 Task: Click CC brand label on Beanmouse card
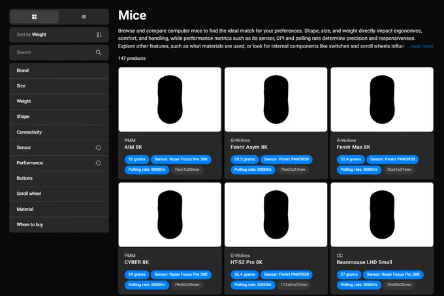click(340, 256)
